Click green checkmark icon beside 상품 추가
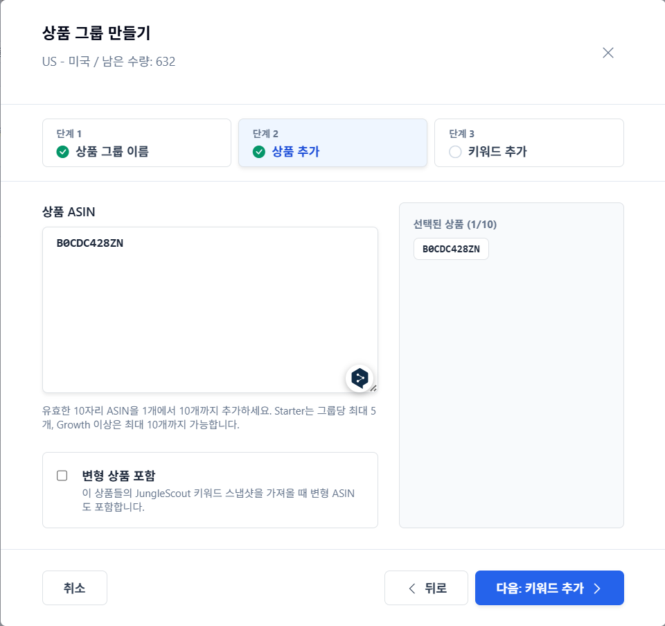Viewport: 665px width, 626px height. point(258,152)
